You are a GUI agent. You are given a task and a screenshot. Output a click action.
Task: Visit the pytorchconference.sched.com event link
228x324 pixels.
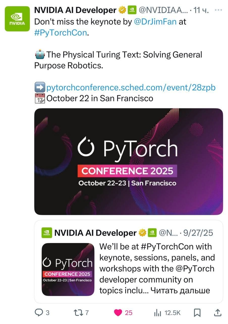pos(131,88)
